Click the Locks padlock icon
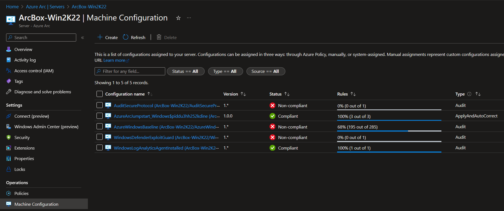The image size is (504, 211). [9, 169]
